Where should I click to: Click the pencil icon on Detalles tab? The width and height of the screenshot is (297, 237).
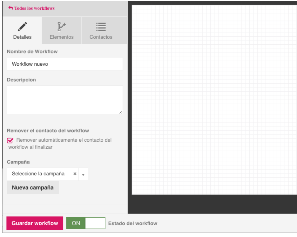[22, 27]
